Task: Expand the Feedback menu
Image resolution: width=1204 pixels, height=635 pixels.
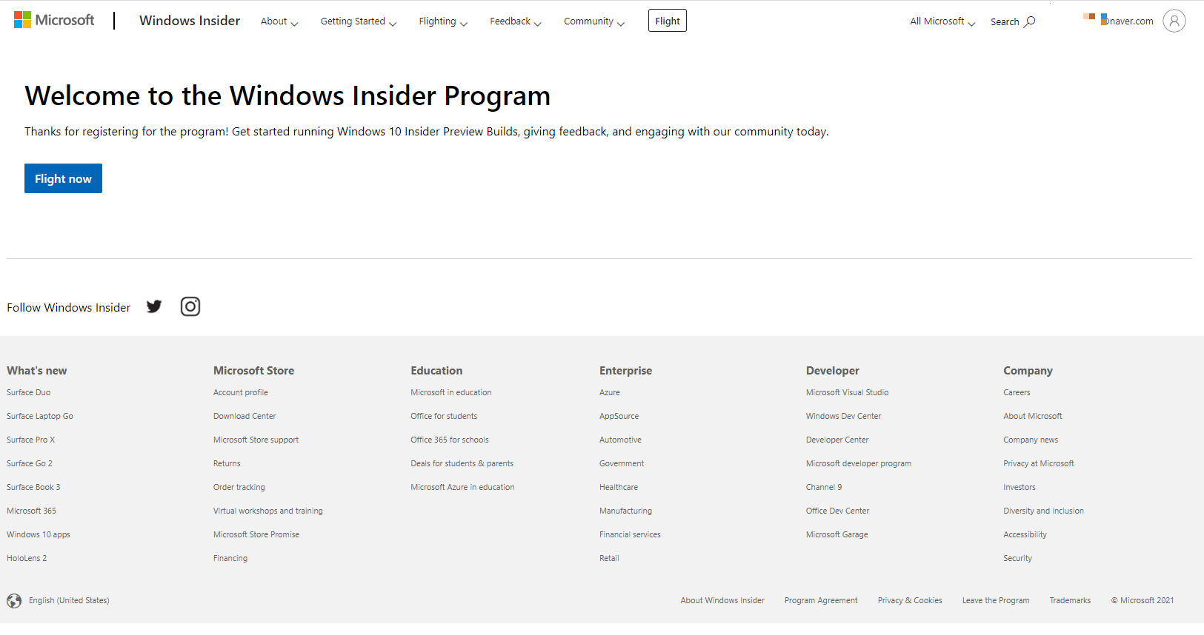Action: 516,21
